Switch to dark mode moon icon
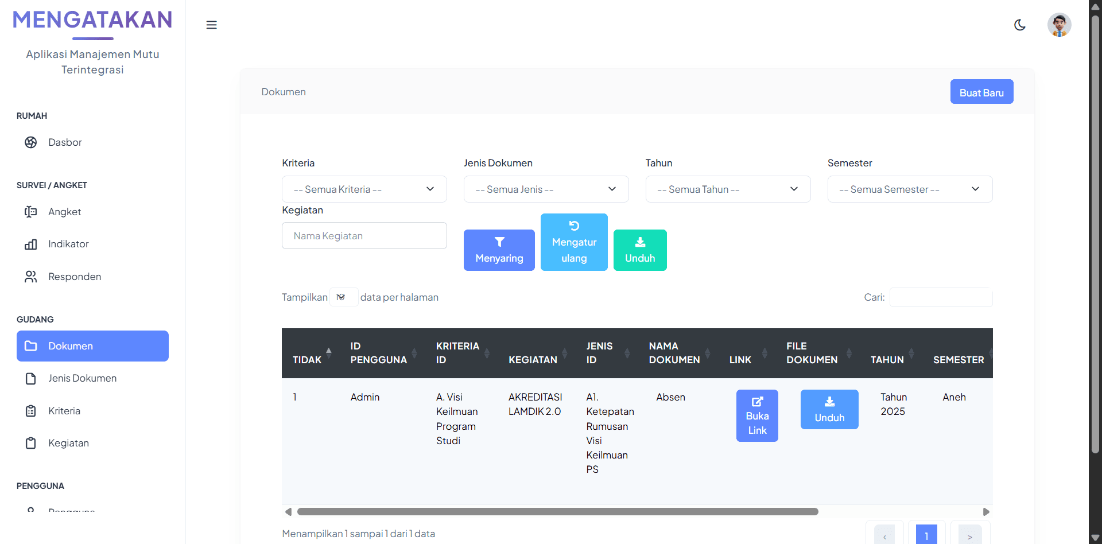 pos(1019,25)
